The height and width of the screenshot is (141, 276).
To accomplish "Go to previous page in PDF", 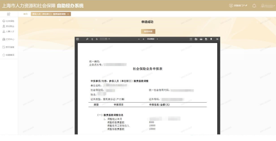I will point(92,39).
